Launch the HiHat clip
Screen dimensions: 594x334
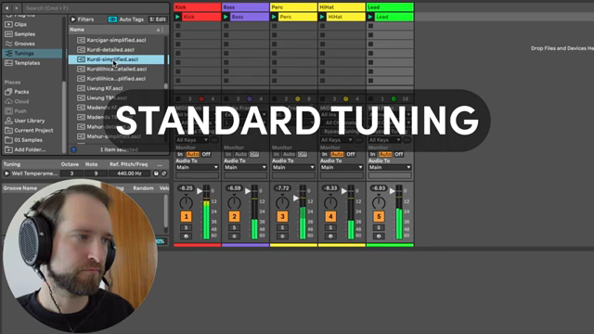(322, 17)
